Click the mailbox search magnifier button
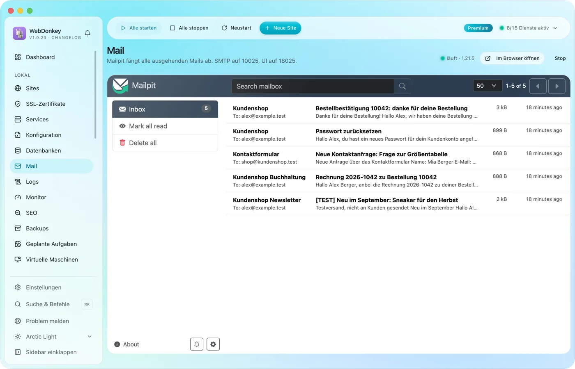The height and width of the screenshot is (369, 575). [402, 86]
